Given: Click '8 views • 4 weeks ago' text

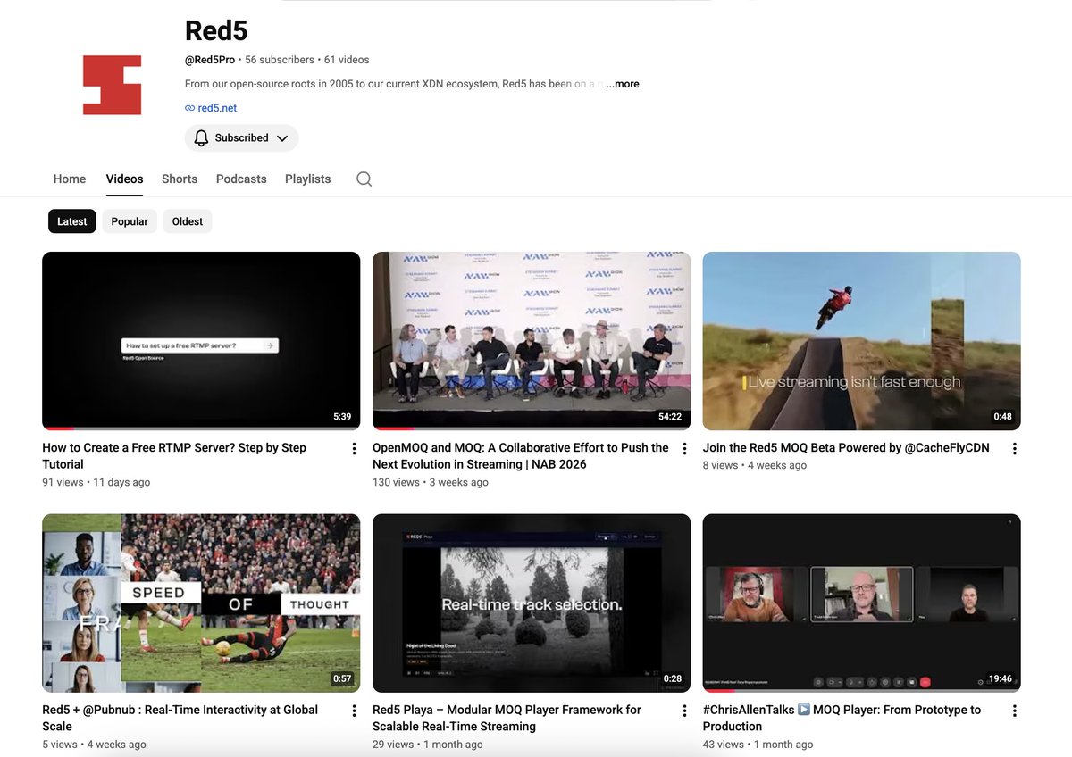Looking at the screenshot, I should click(755, 465).
